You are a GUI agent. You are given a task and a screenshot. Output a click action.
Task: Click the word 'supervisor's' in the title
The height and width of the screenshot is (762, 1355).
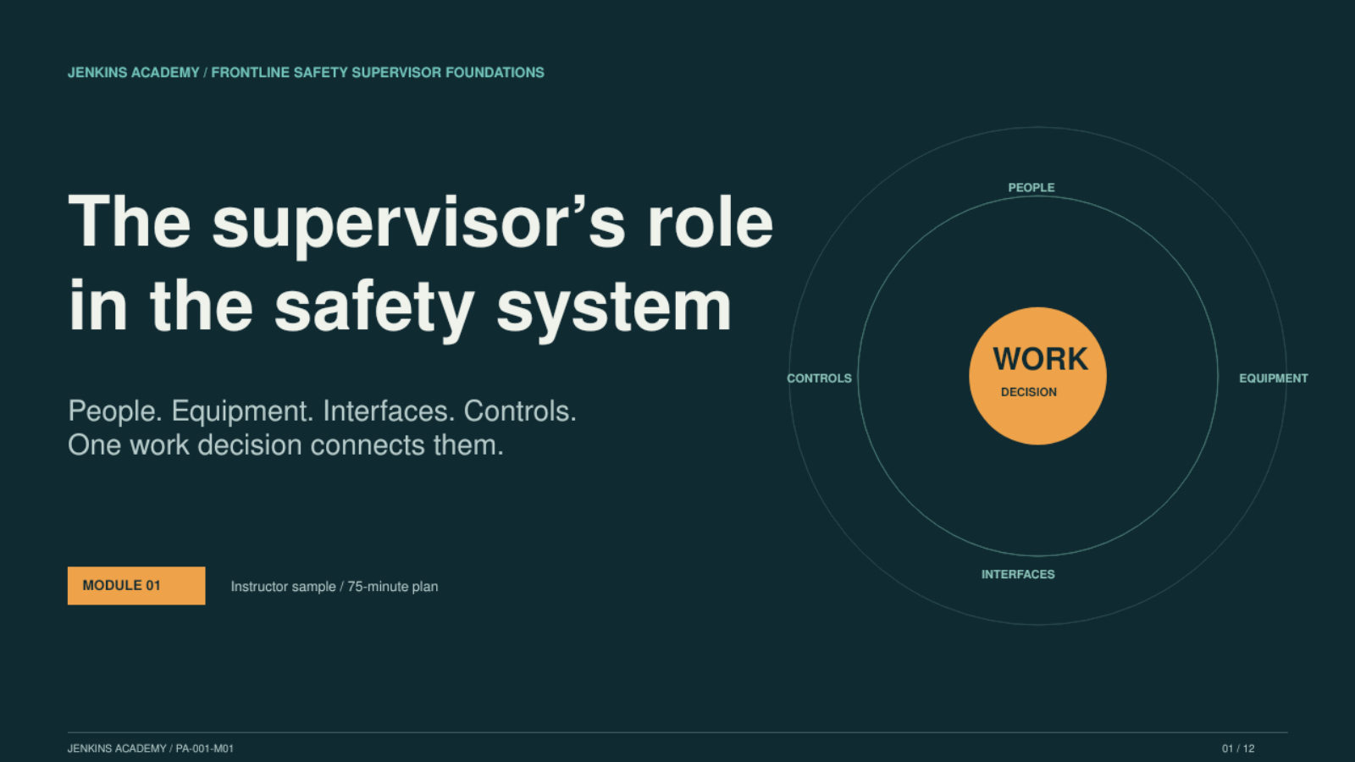(418, 224)
